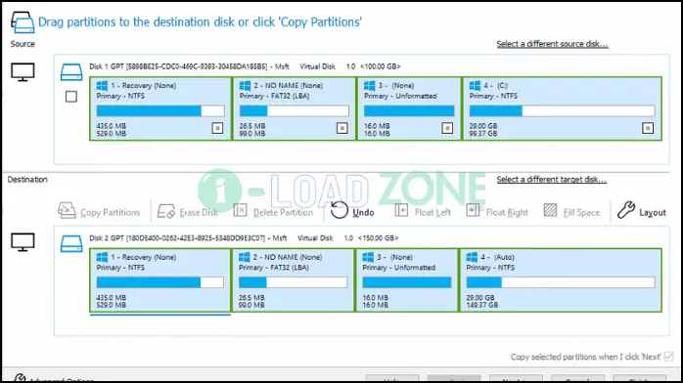Click the destination computer monitor icon
683x383 pixels.
[x=23, y=242]
